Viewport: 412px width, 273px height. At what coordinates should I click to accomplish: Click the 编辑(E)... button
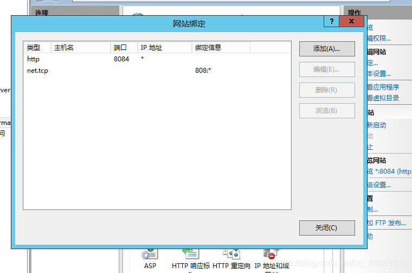pyautogui.click(x=327, y=69)
